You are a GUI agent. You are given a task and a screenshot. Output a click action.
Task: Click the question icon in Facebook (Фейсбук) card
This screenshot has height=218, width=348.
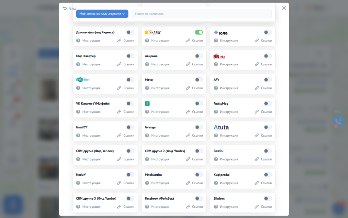(x=147, y=207)
